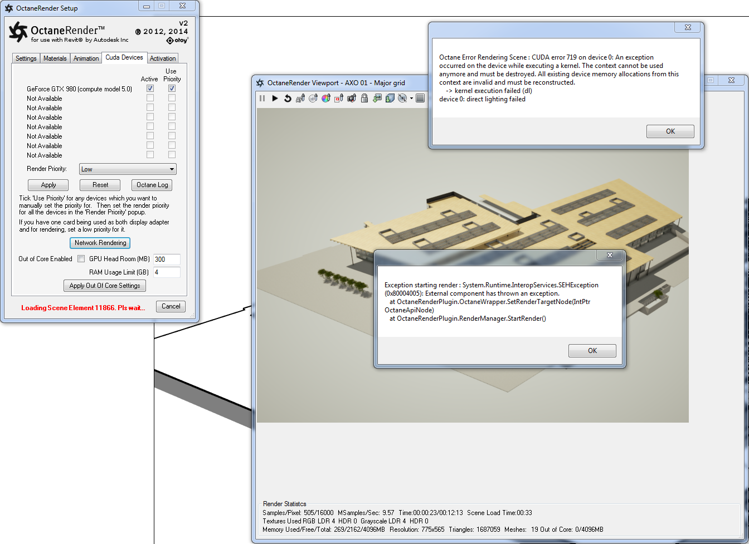This screenshot has width=749, height=544.
Task: Close the SEHException dialog with the X
Action: coord(610,255)
